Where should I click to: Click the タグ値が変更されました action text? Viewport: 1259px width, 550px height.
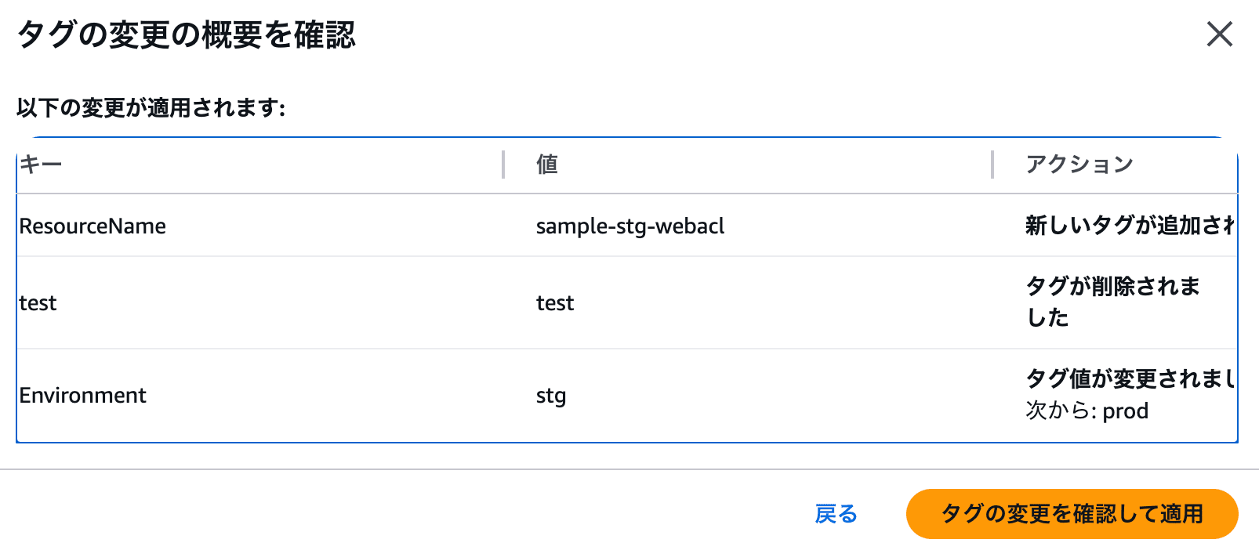pyautogui.click(x=1129, y=379)
